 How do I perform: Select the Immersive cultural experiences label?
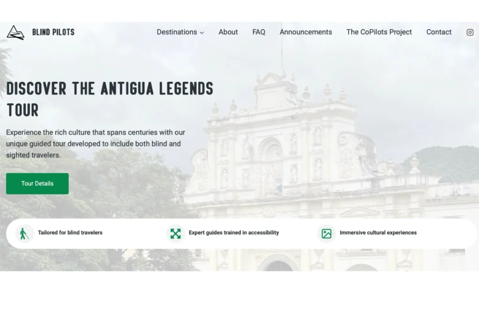[378, 233]
